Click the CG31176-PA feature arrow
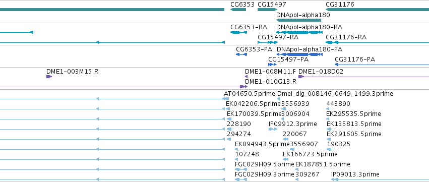Image resolution: width=429 pixels, height=182 pixels. (382, 65)
